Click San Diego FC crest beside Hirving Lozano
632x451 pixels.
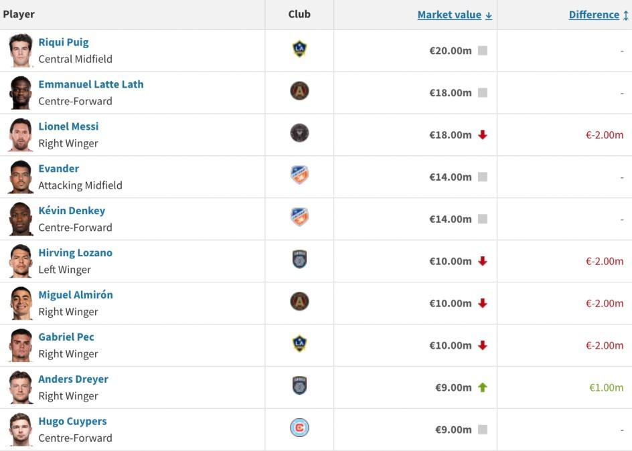tap(299, 260)
